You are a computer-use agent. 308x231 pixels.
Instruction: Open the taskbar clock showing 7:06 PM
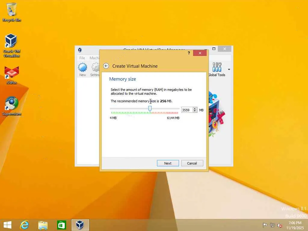tap(295, 225)
